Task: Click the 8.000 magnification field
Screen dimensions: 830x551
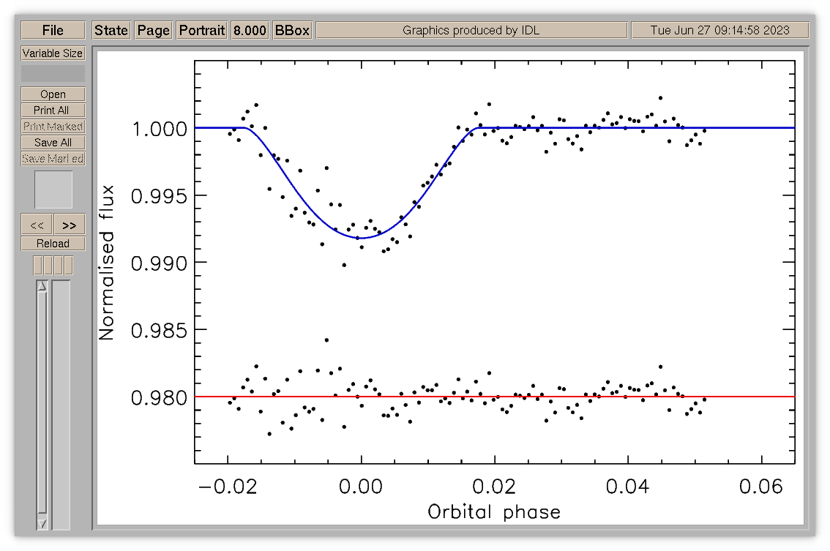Action: tap(250, 30)
